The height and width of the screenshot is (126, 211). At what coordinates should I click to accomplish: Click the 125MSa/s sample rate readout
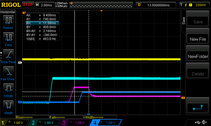61,3
